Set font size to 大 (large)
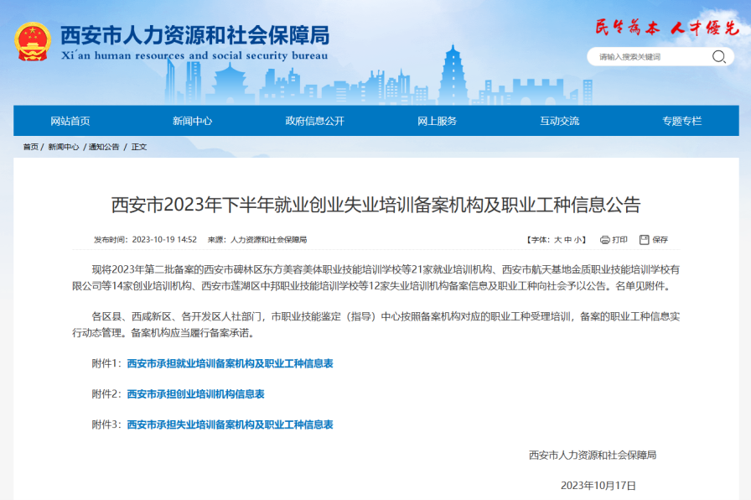 pos(558,240)
